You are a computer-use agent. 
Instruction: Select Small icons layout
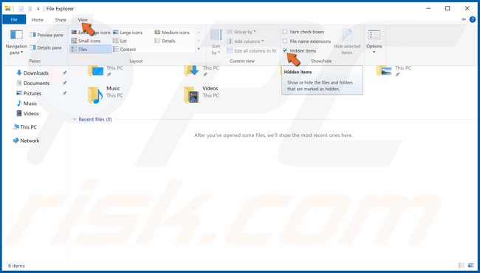pyautogui.click(x=86, y=41)
